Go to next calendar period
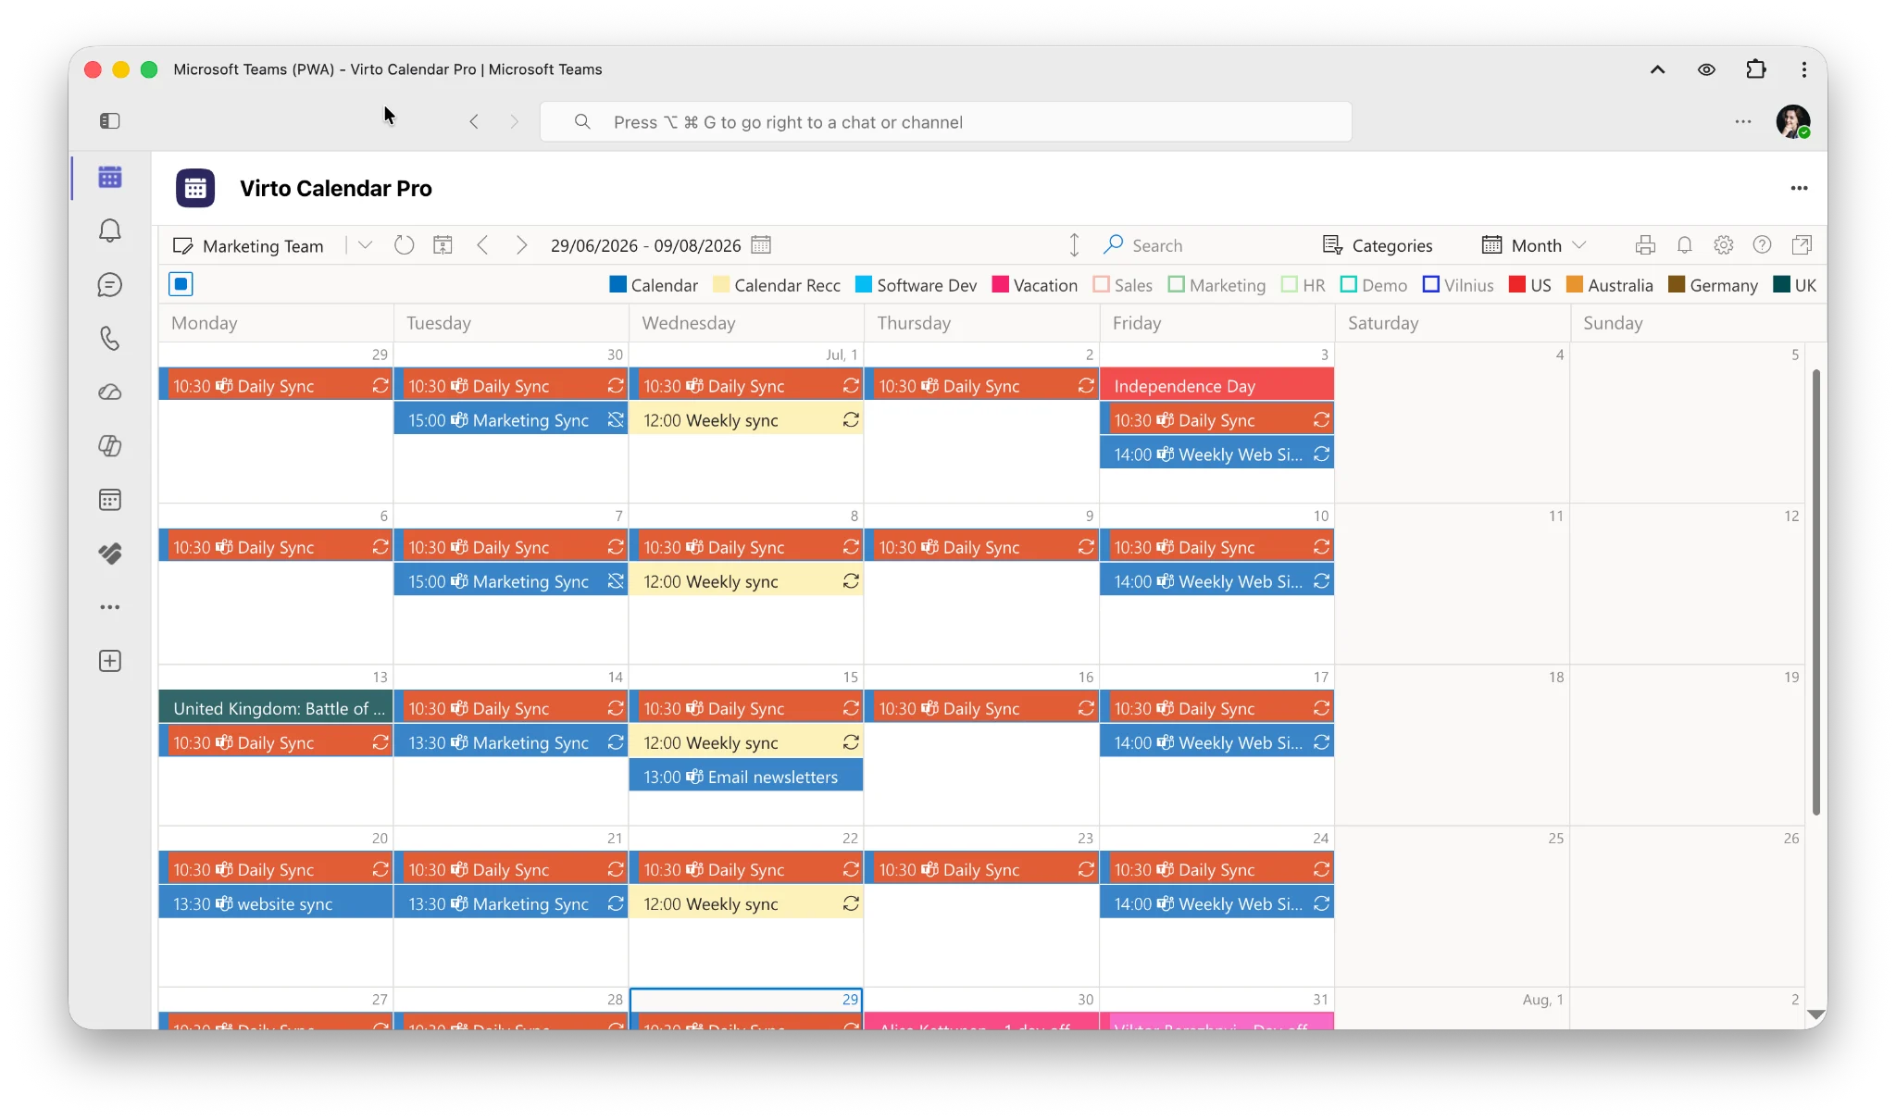The width and height of the screenshot is (1896, 1120). (521, 245)
